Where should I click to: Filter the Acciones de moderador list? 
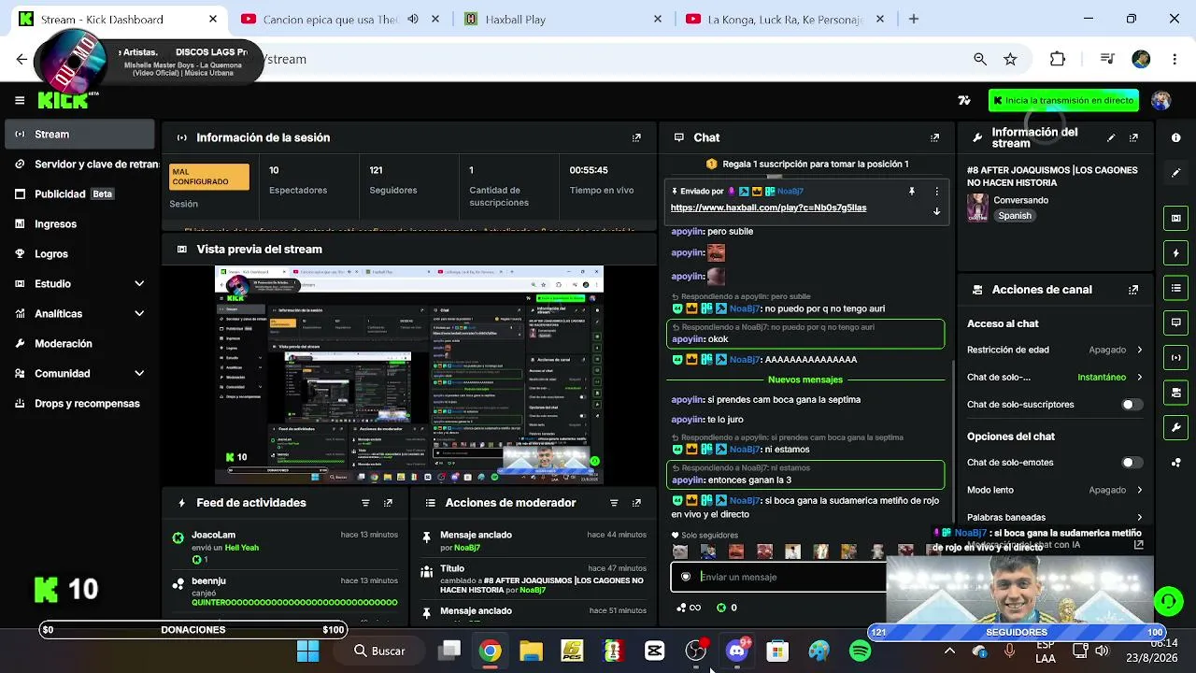click(614, 503)
